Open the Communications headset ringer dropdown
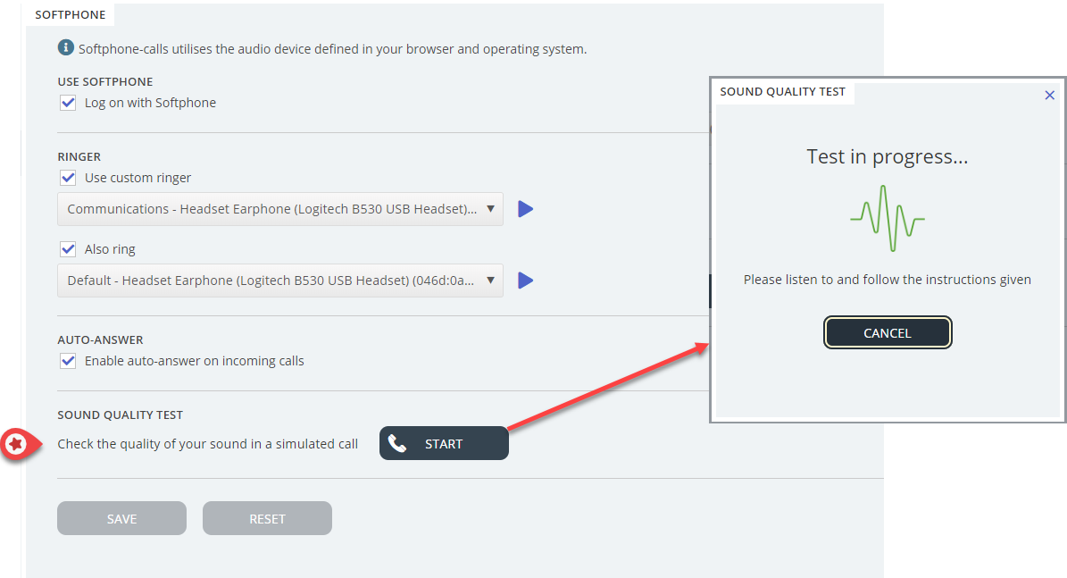 click(x=280, y=209)
